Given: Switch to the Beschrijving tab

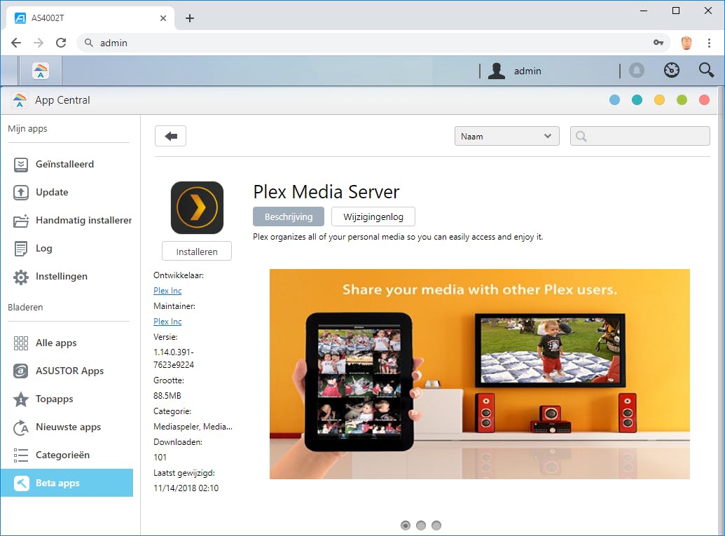Looking at the screenshot, I should click(x=289, y=217).
